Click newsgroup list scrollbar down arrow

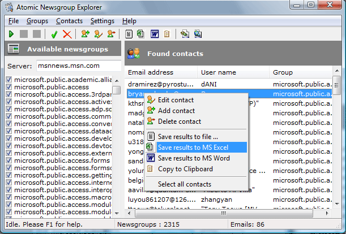pyautogui.click(x=117, y=213)
